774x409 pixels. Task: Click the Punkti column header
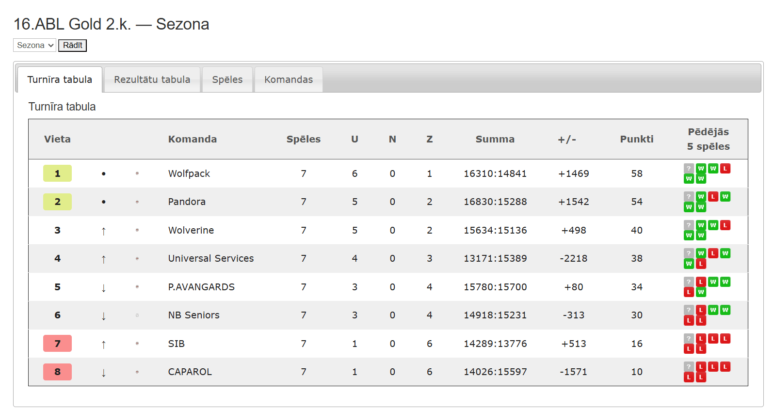point(637,139)
